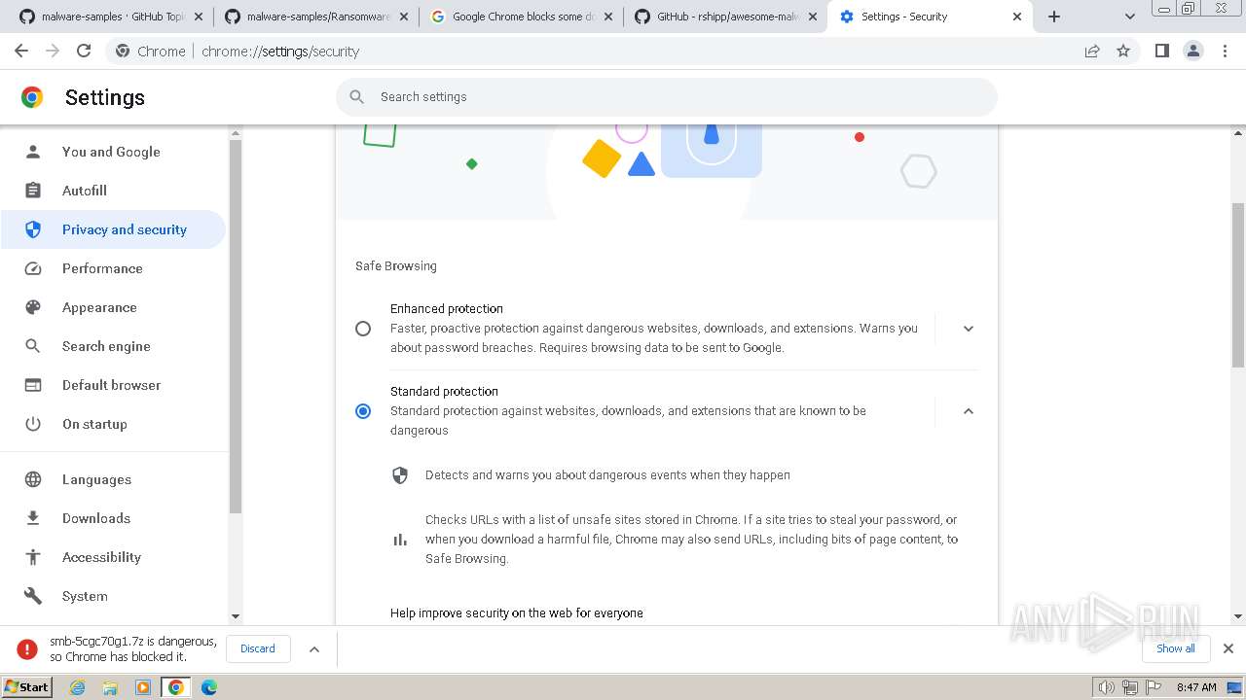Open the side panel icon
Screen dimensions: 1246x700
pyautogui.click(x=1161, y=52)
